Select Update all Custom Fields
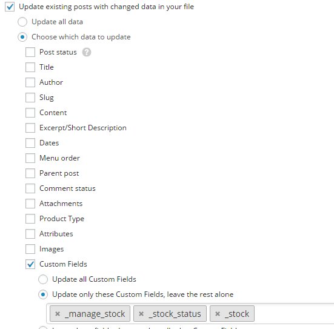Image resolution: width=334 pixels, height=329 pixels. [43, 279]
